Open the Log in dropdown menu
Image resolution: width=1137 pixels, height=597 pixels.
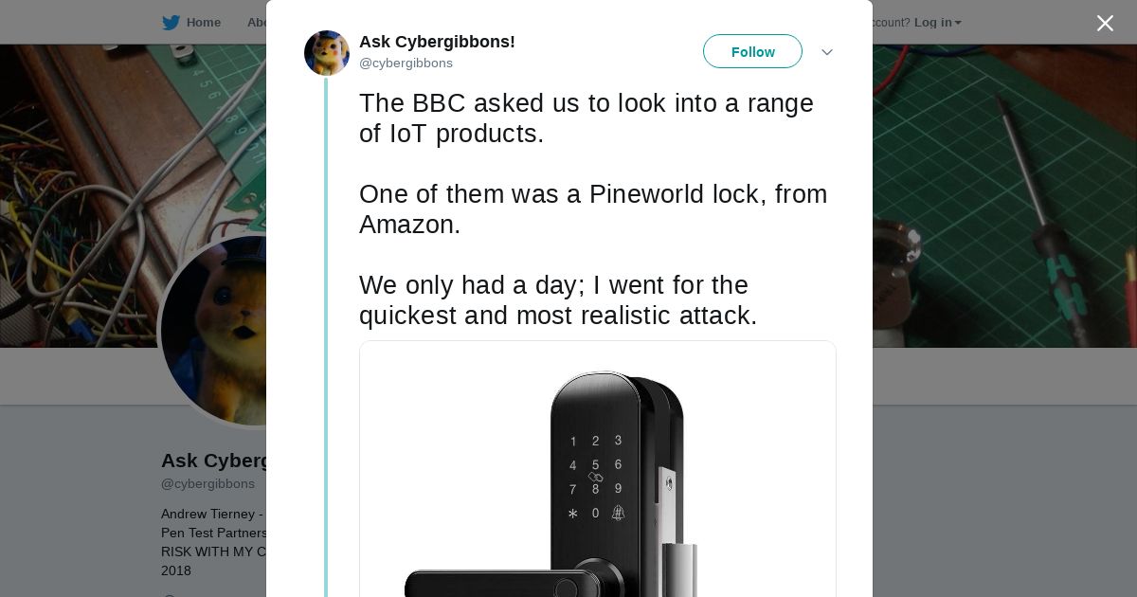[937, 23]
